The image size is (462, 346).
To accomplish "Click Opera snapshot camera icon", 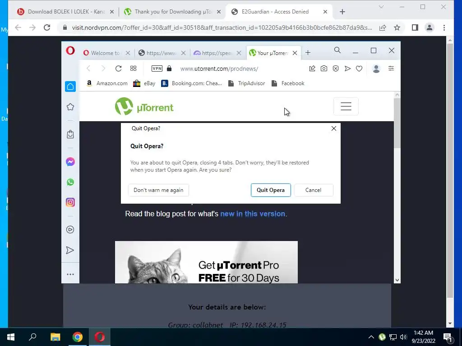I will tap(324, 68).
